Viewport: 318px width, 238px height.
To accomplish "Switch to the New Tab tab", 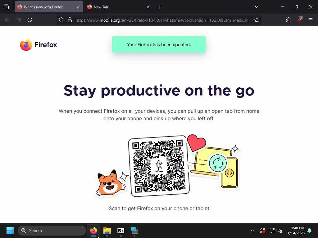I will (118, 7).
